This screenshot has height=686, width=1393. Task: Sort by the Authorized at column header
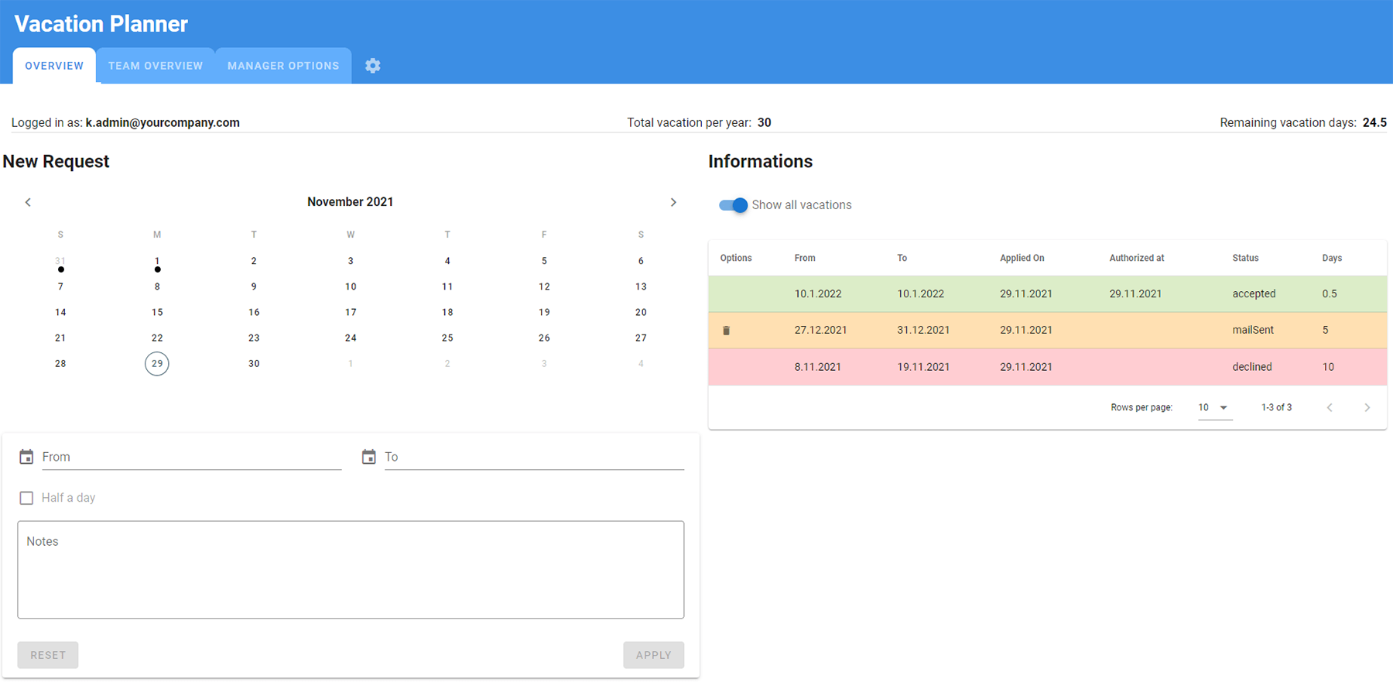point(1137,258)
